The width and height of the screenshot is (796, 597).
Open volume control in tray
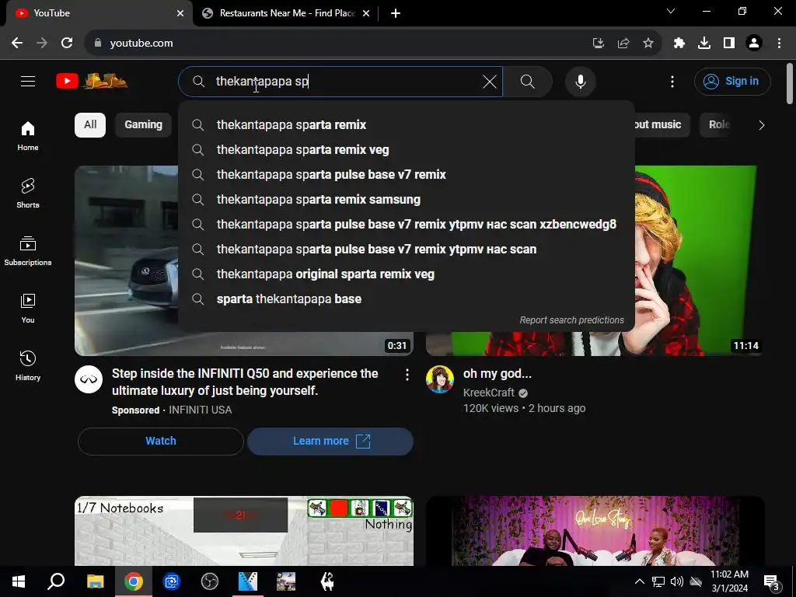677,581
